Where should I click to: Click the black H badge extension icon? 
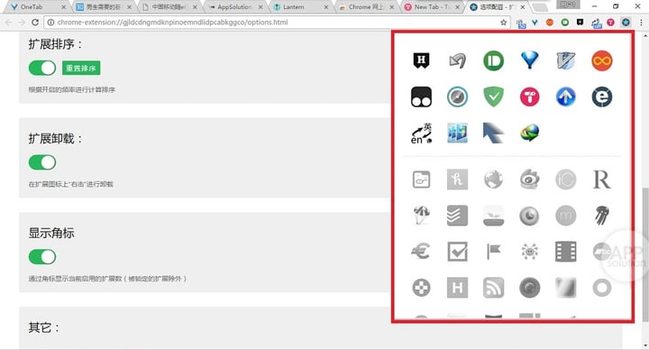[x=421, y=60]
